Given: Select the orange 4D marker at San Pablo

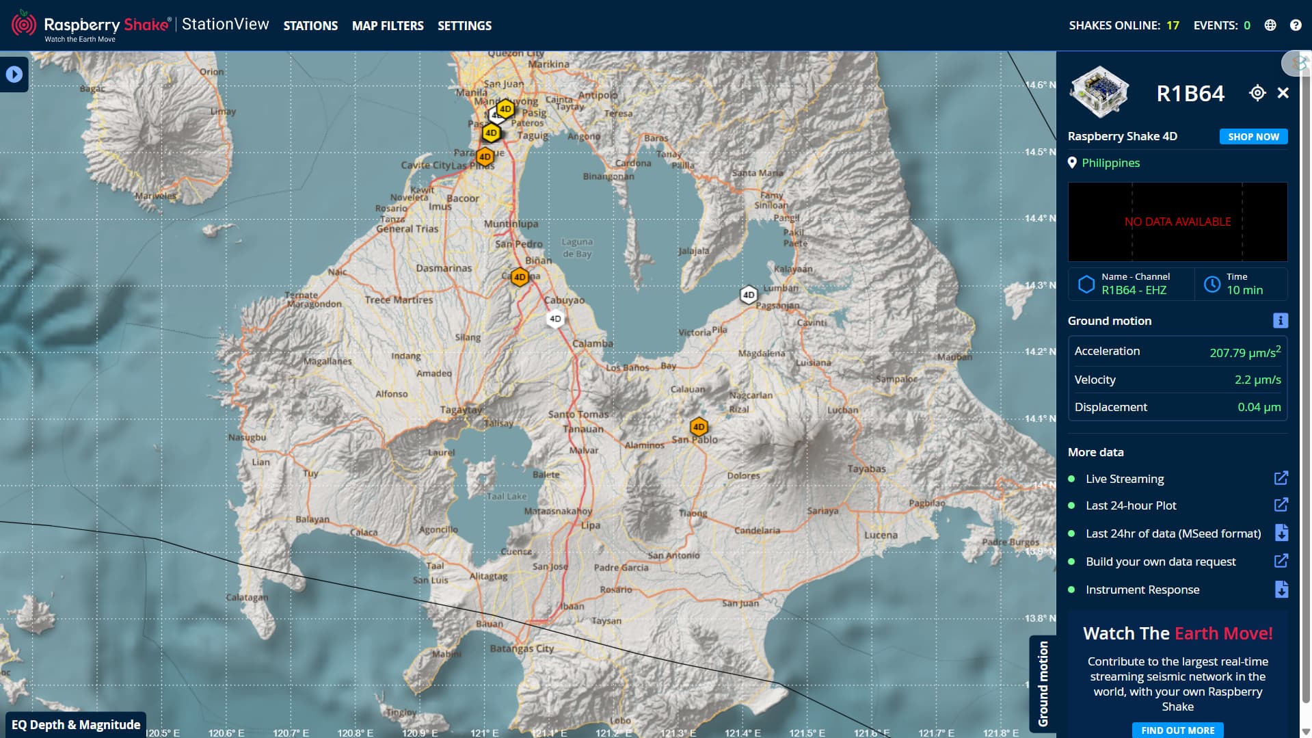Looking at the screenshot, I should [699, 427].
